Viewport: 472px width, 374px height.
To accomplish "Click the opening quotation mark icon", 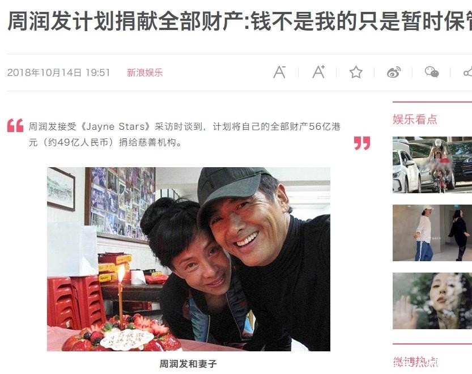I will pos(15,125).
